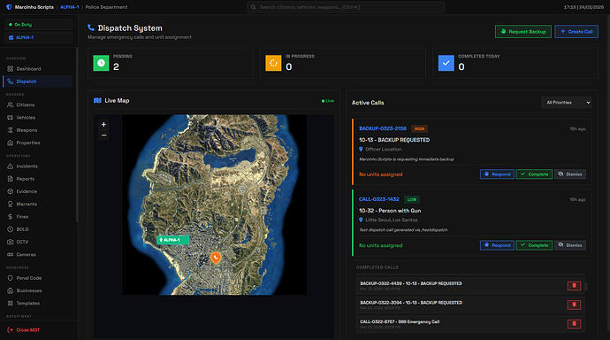
Task: Click the orange In Progress spinner icon
Action: tap(273, 63)
